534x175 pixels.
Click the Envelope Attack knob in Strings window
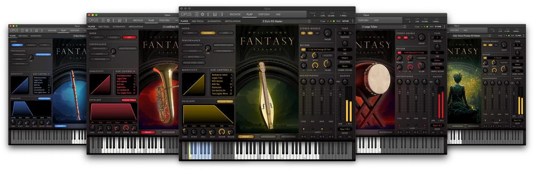[194, 132]
